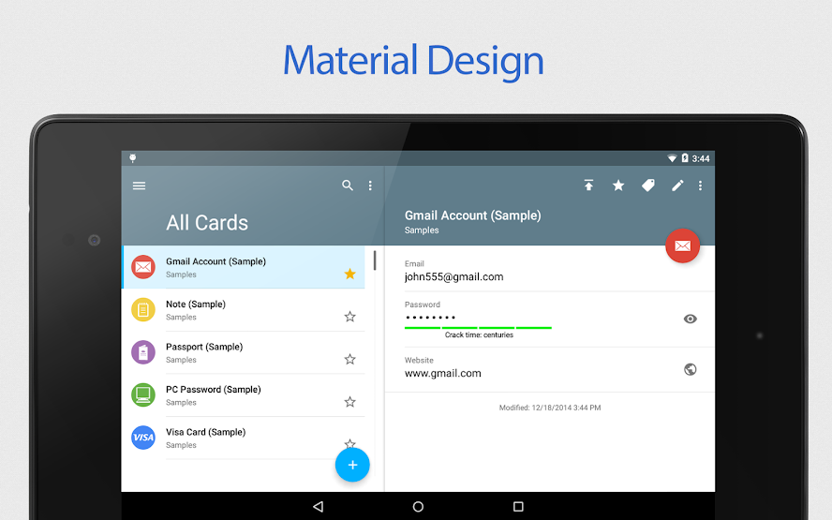Unfavorite Gmail Account (Sample) gold star
832x520 pixels.
point(350,274)
